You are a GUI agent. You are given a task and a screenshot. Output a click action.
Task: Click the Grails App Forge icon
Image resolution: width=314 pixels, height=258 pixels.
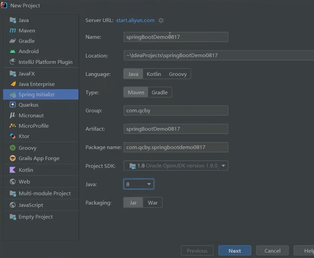13,158
